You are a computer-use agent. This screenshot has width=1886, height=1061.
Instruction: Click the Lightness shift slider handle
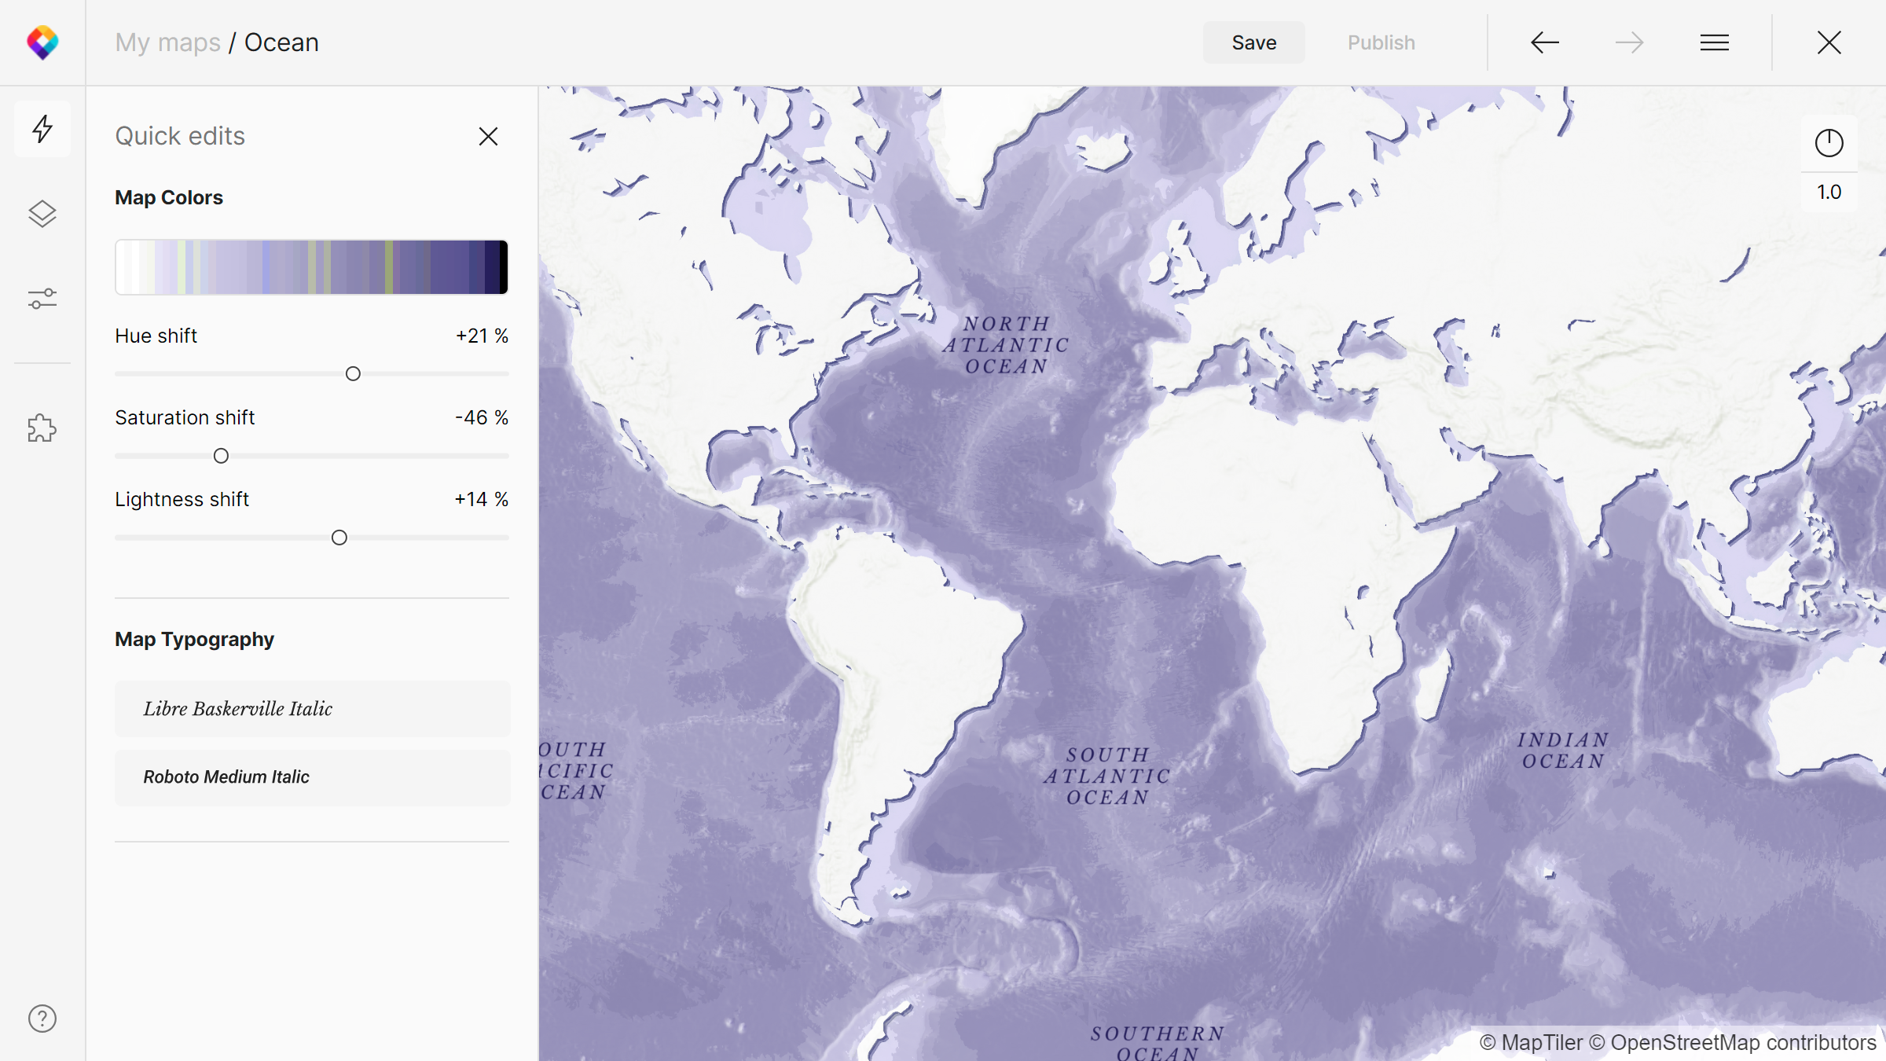click(339, 538)
